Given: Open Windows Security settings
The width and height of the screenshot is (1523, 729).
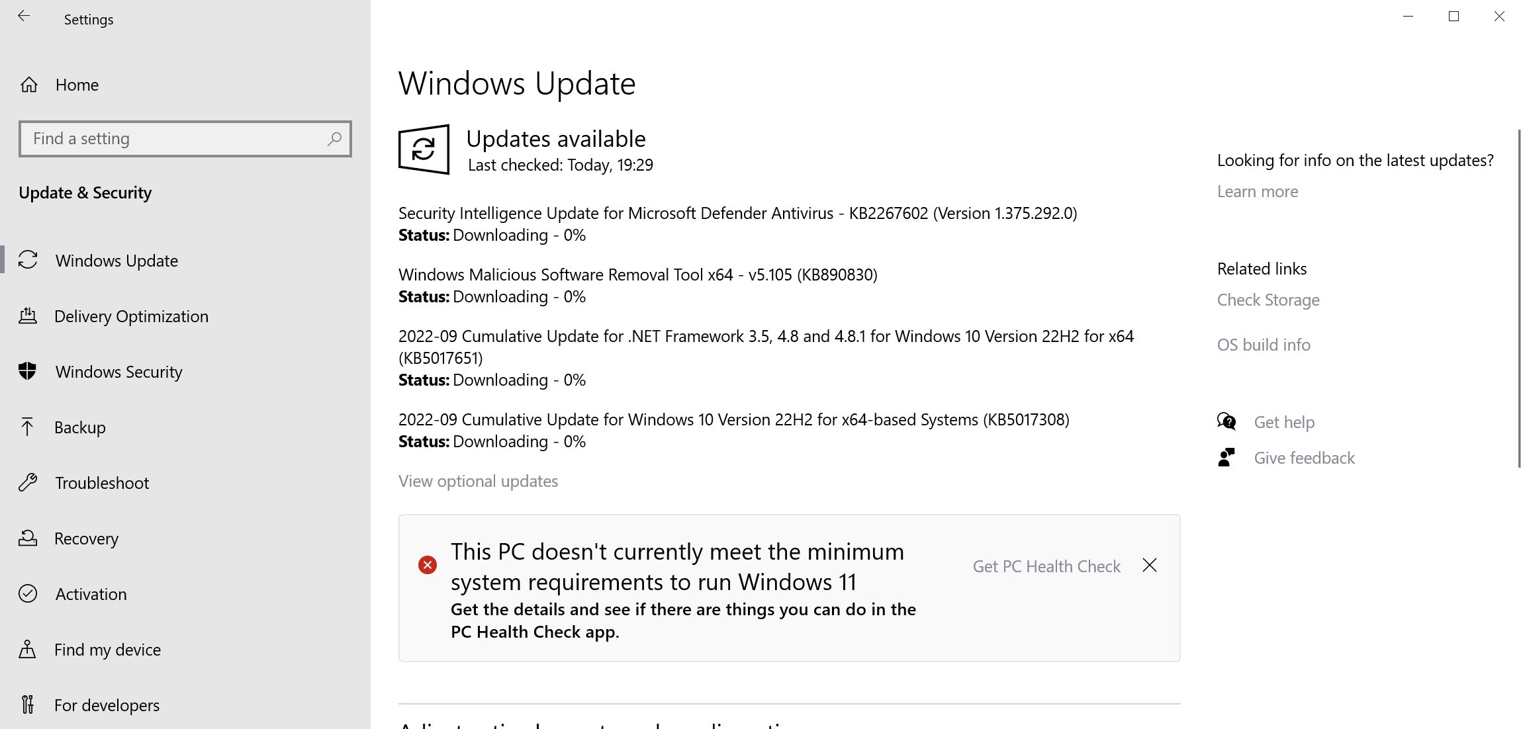Looking at the screenshot, I should click(118, 371).
